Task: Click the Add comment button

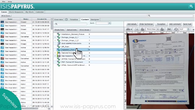Action: point(175,24)
